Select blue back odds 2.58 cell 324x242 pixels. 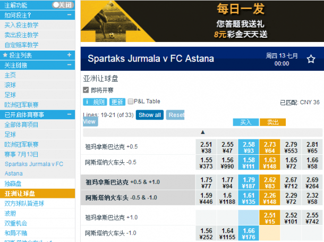click(249, 147)
